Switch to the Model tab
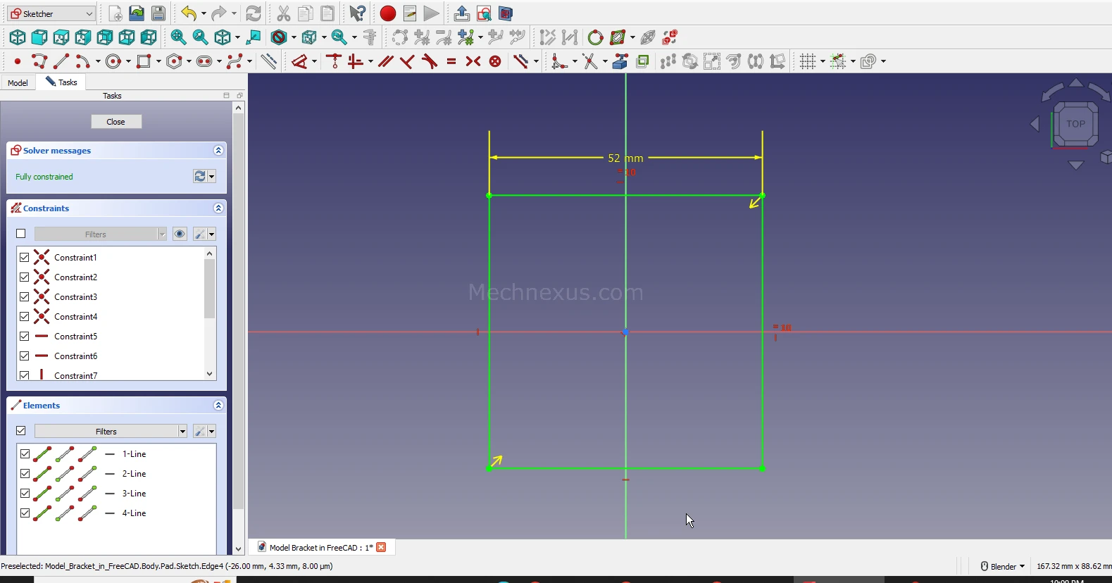Image resolution: width=1112 pixels, height=583 pixels. [x=18, y=82]
